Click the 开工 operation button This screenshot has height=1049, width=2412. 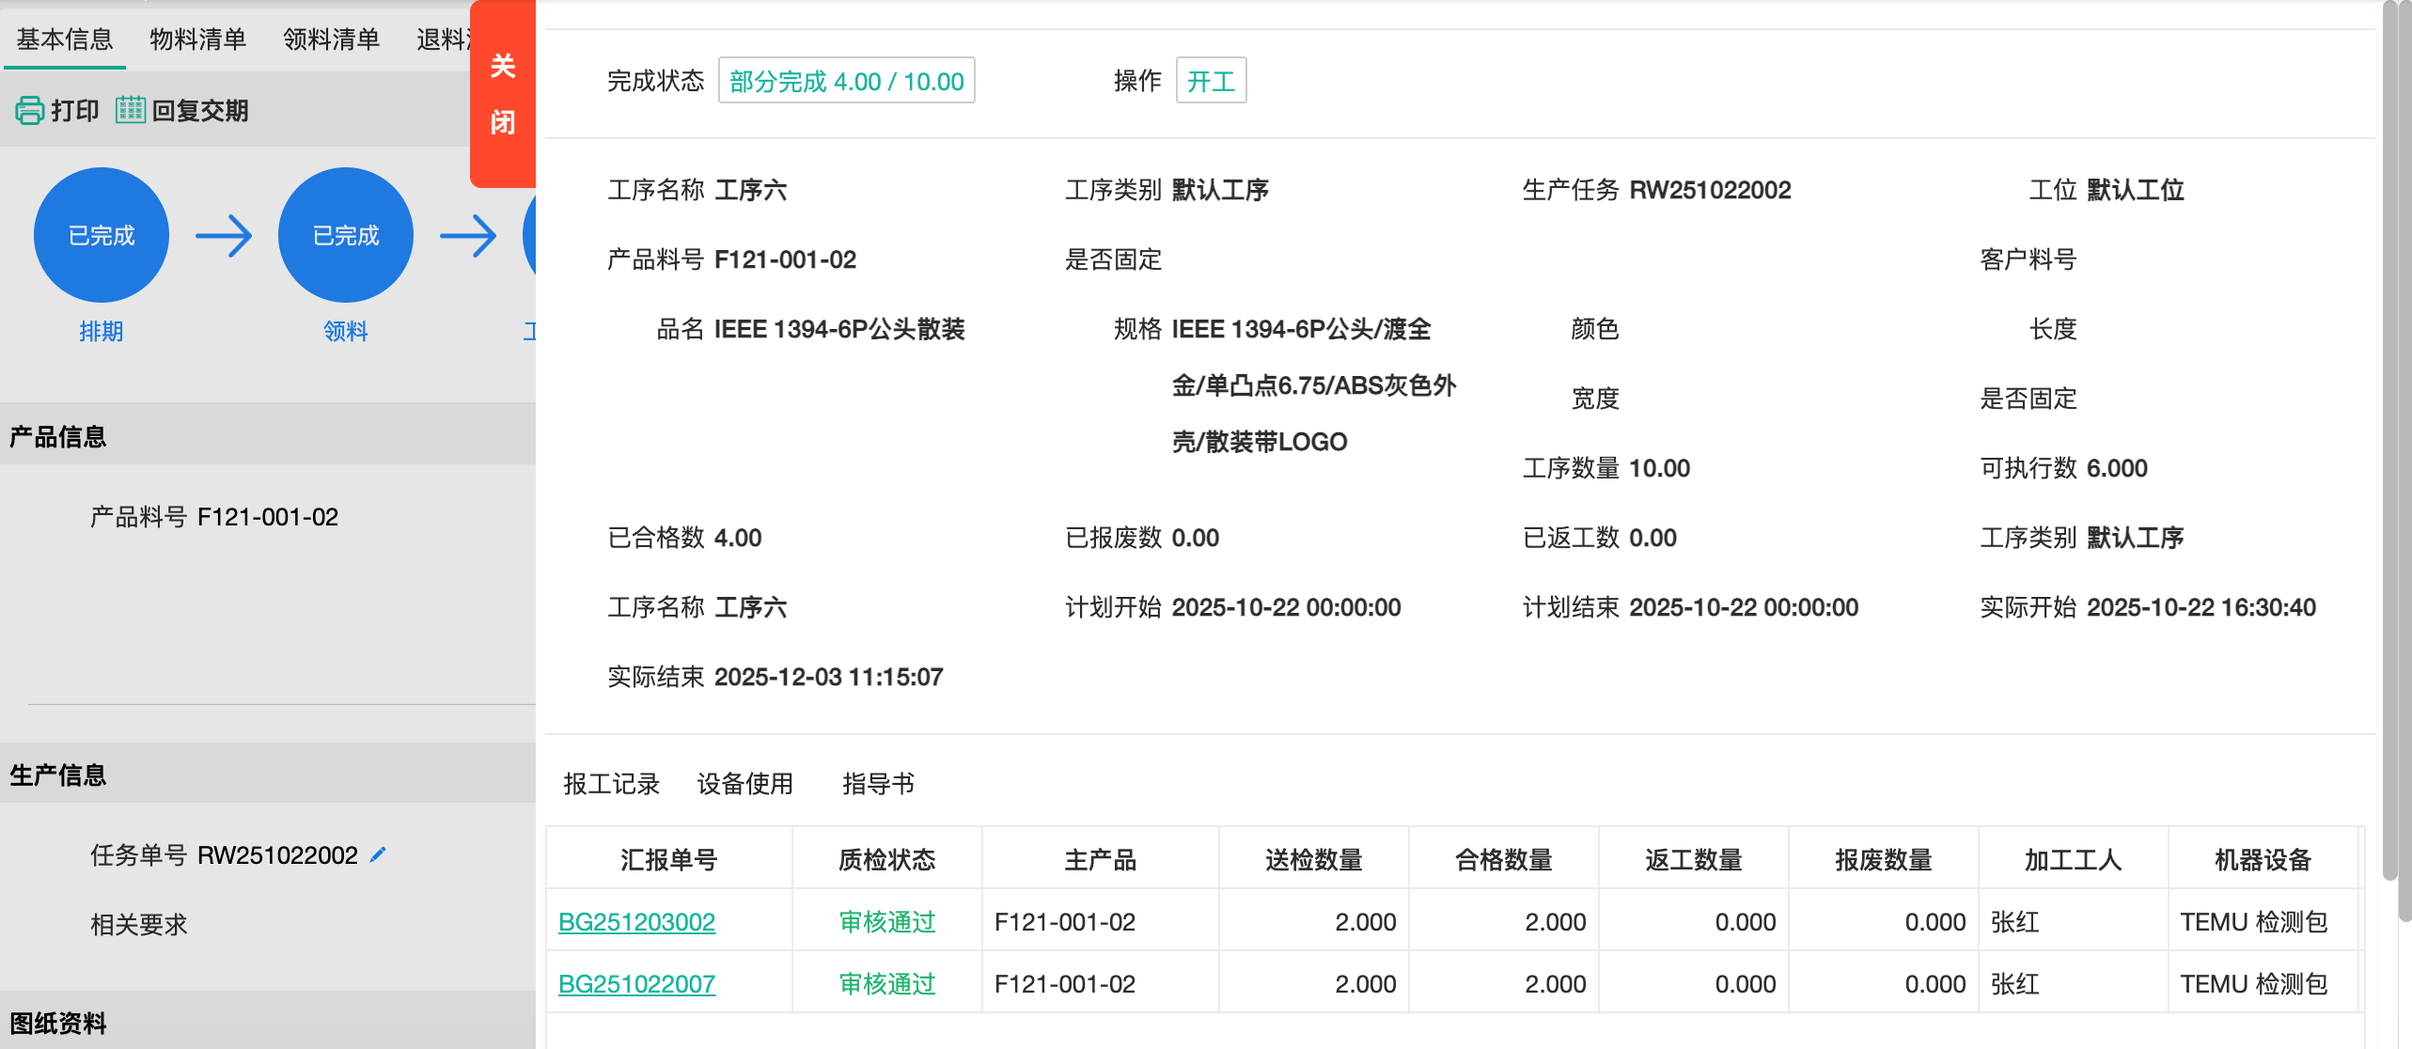point(1211,81)
